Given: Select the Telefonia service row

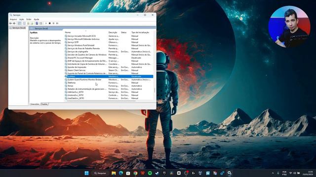Looking at the screenshot, I should click(x=109, y=83).
